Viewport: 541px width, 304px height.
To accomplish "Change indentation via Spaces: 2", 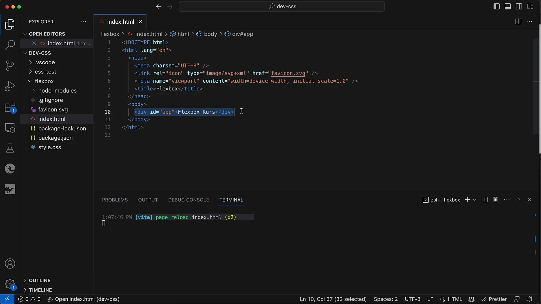I will click(386, 299).
